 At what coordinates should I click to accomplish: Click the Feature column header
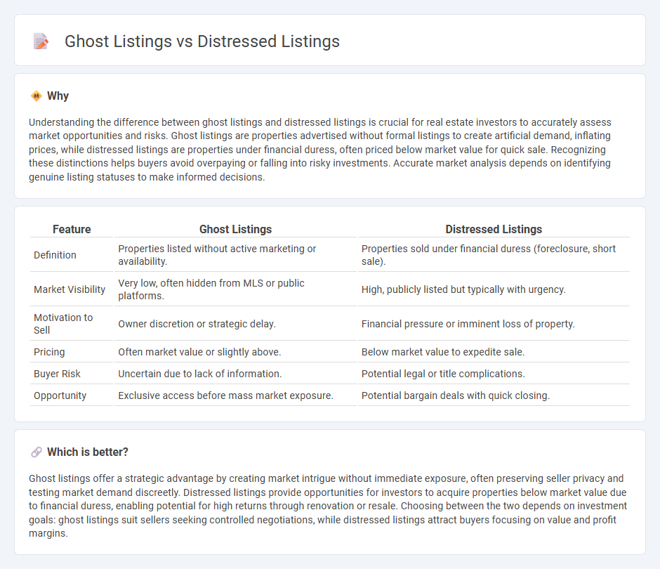[x=72, y=229]
